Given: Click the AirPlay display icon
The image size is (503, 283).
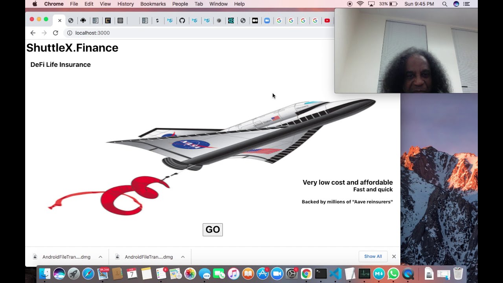Looking at the screenshot, I should (371, 4).
